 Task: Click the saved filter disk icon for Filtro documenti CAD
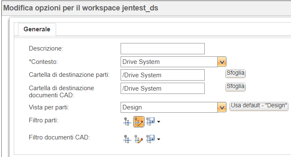tap(150, 139)
